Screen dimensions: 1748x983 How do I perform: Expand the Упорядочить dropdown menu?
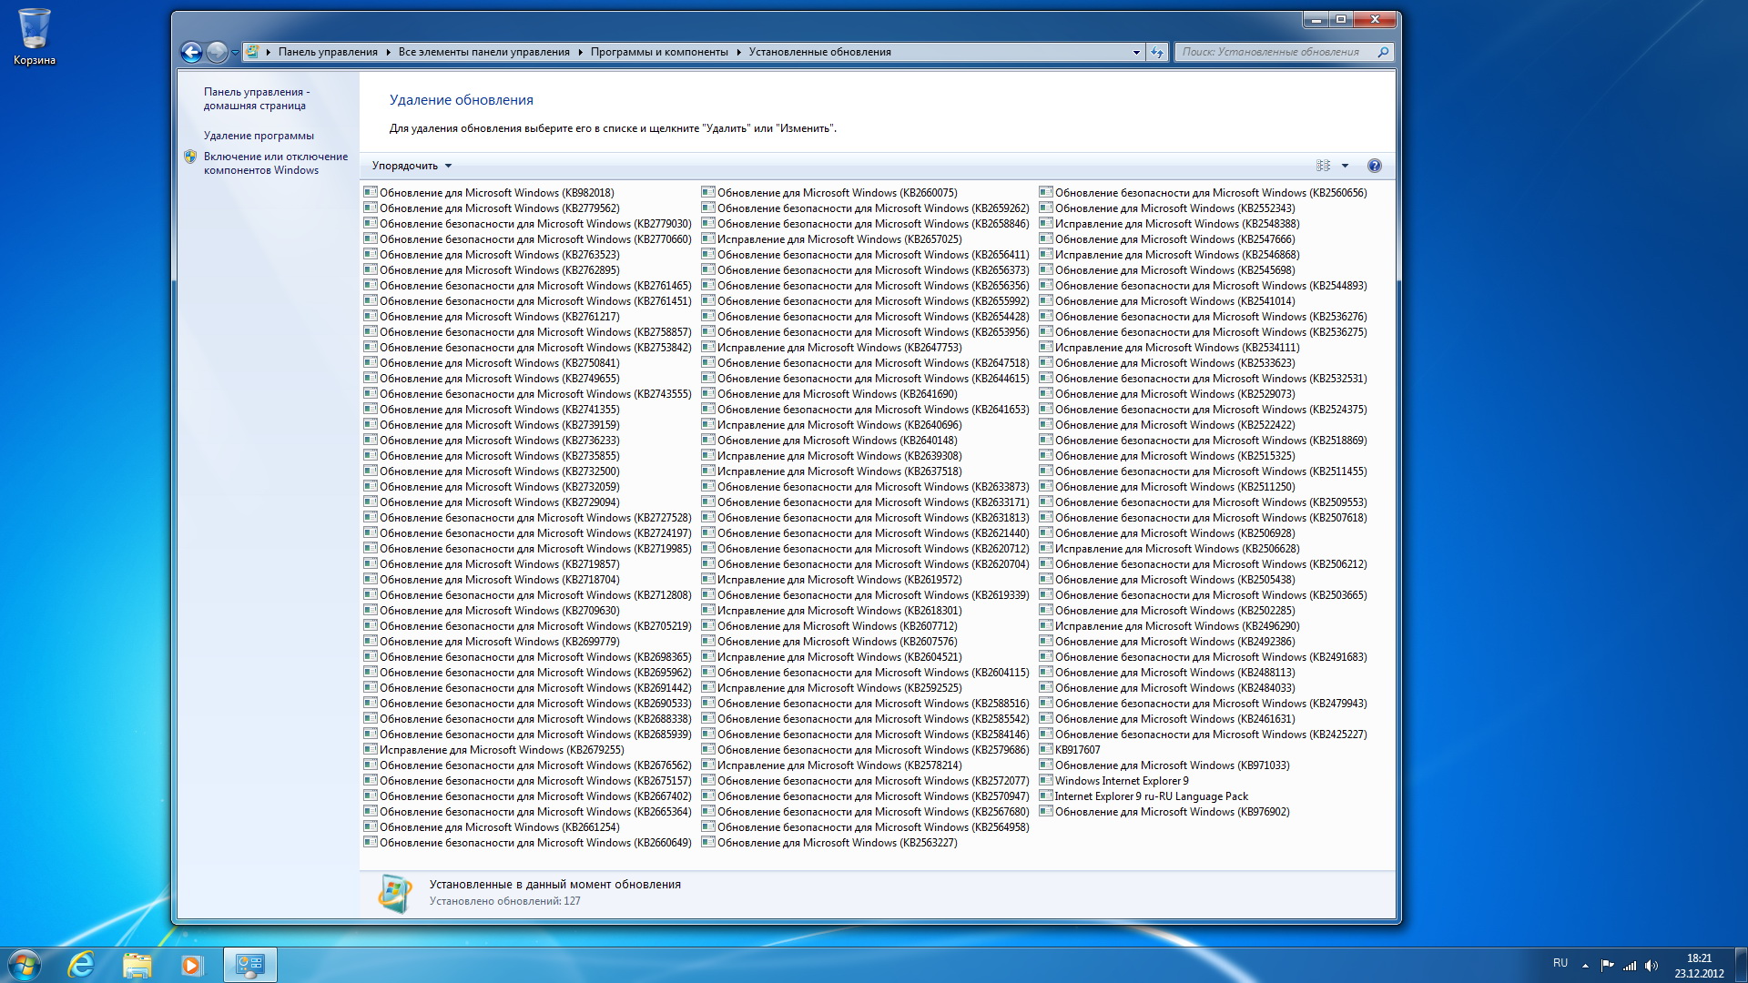(412, 166)
